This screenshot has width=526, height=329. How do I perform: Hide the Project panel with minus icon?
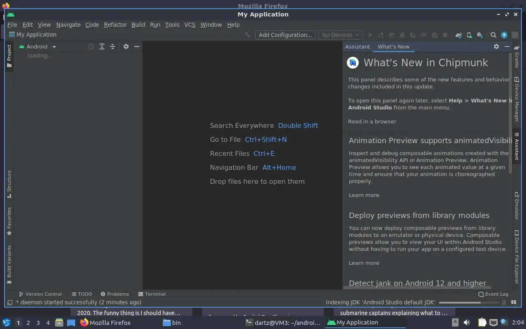coord(137,46)
